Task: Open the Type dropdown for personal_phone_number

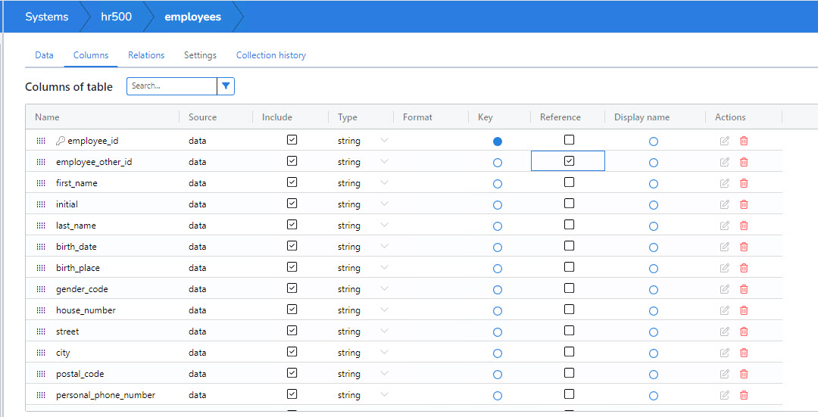Action: tap(384, 395)
